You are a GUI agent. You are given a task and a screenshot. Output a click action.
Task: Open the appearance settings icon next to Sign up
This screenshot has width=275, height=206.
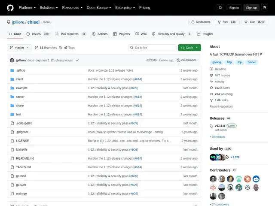(265, 8)
